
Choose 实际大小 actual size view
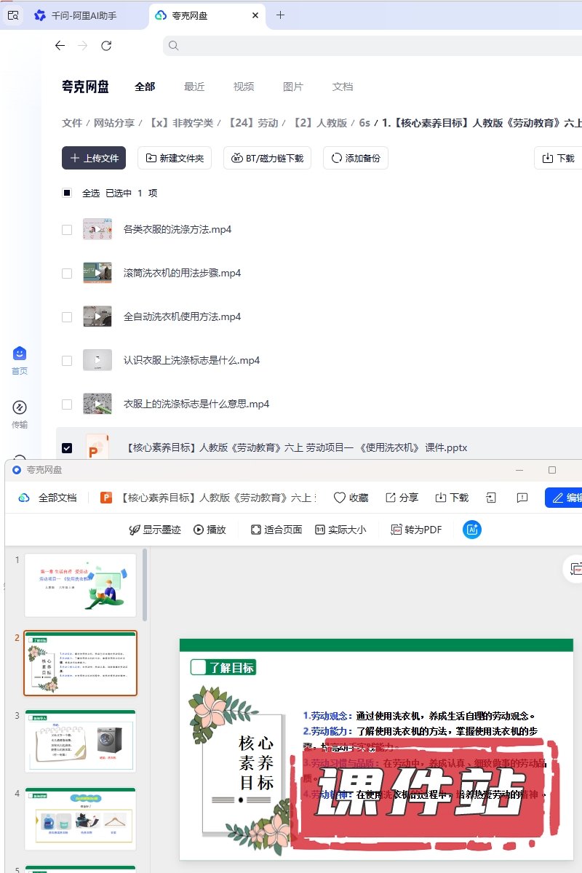340,530
